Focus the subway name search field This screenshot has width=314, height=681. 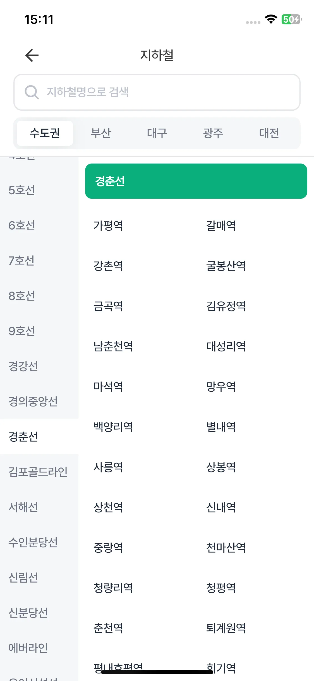(x=157, y=92)
